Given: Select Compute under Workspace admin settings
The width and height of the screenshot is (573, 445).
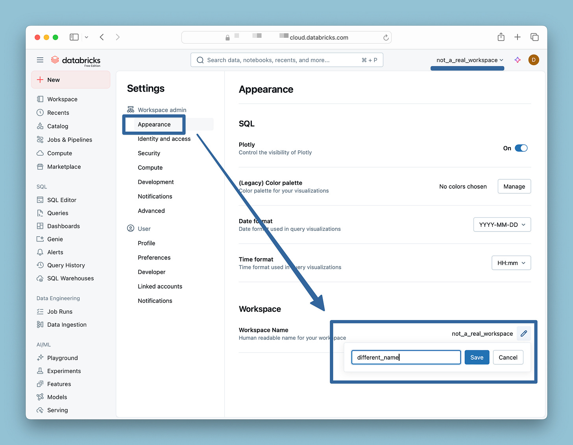Looking at the screenshot, I should pyautogui.click(x=150, y=167).
